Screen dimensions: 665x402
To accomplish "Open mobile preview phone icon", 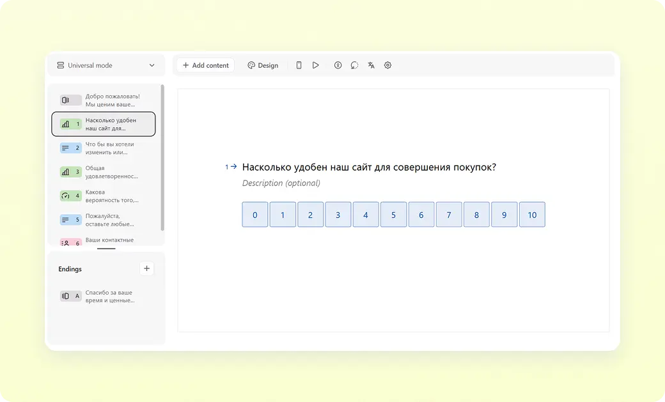I will click(299, 65).
